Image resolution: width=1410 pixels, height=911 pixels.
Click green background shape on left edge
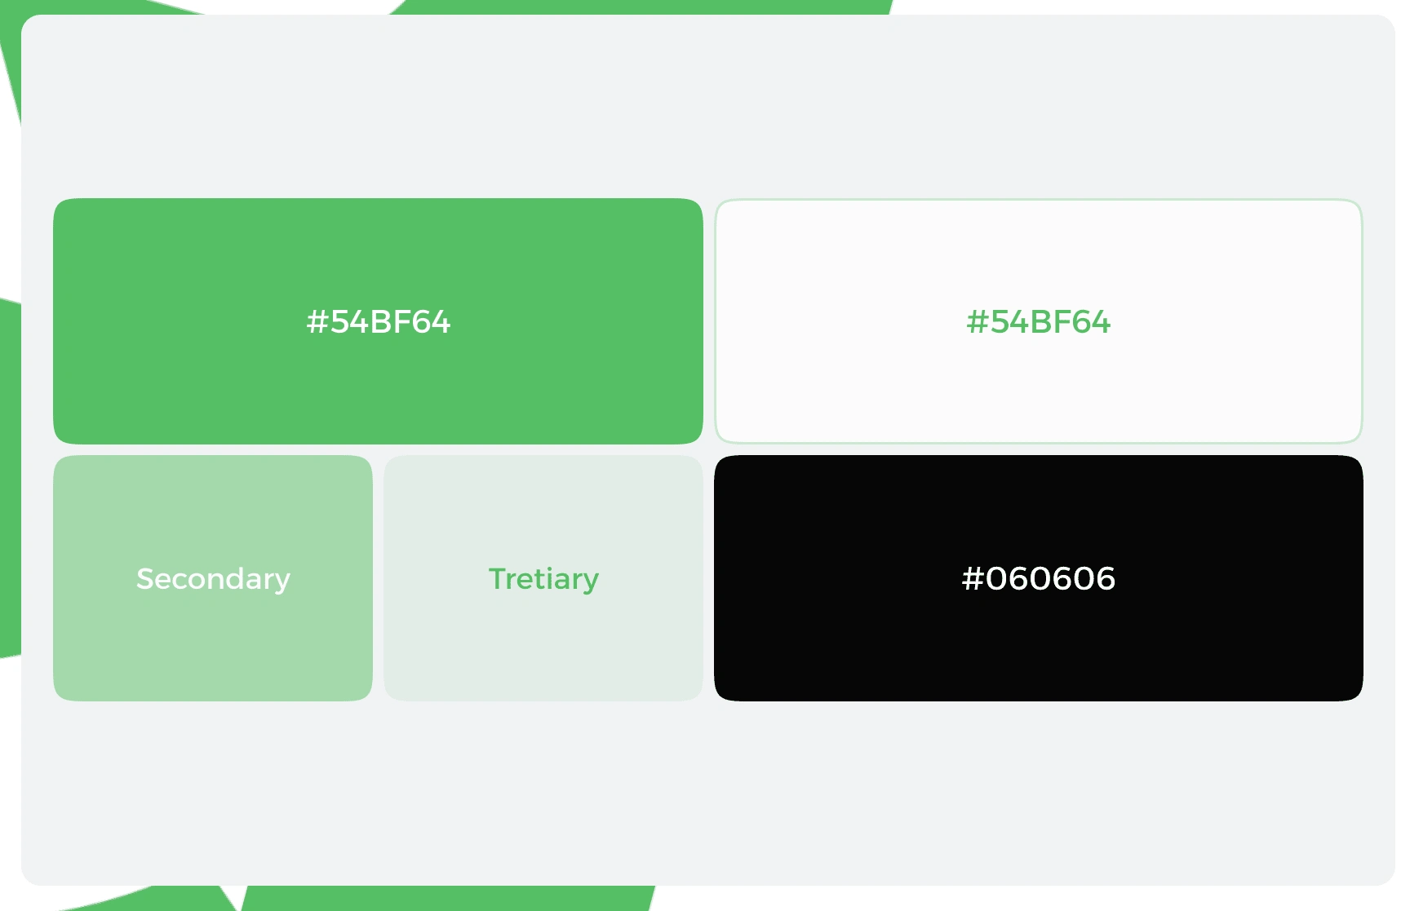10,478
